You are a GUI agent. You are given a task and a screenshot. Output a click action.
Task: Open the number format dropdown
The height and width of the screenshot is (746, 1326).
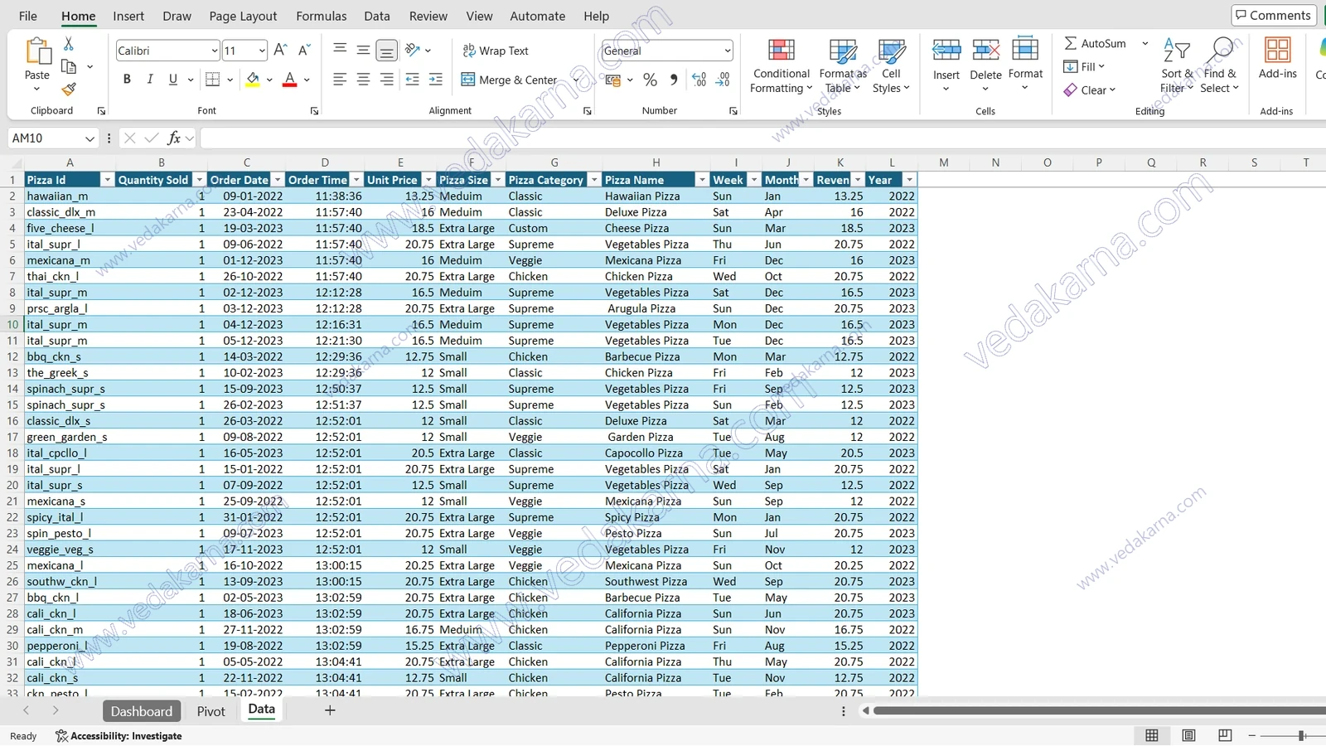coord(727,51)
